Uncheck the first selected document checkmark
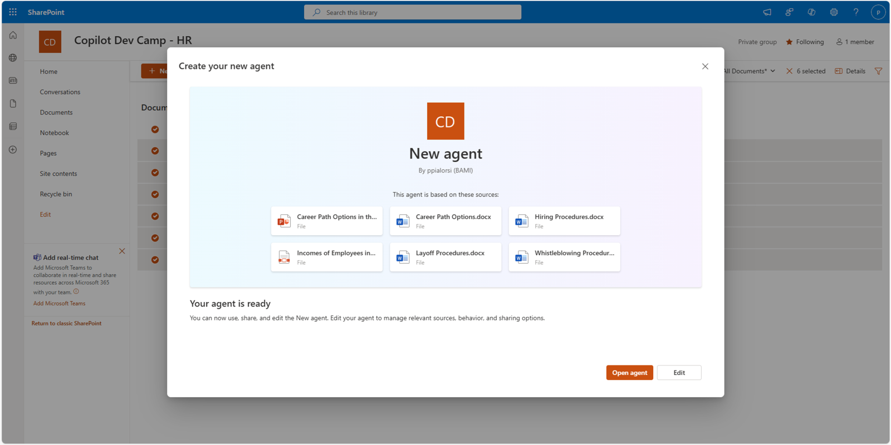 [x=155, y=130]
